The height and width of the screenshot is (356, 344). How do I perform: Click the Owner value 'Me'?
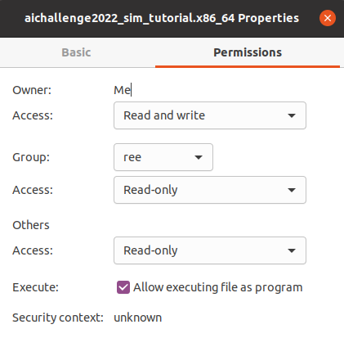click(x=123, y=90)
